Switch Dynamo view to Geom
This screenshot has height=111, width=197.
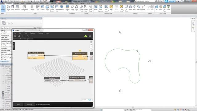(x=84, y=100)
